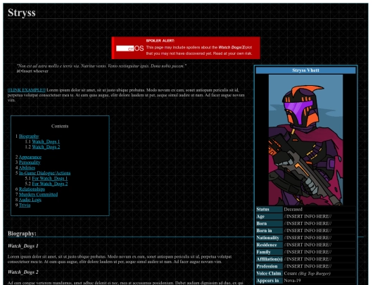Screen dimensions: 380x285
Task: Open contents entry 1.1 Watch_Dogs 1
Action: pyautogui.click(x=46, y=141)
